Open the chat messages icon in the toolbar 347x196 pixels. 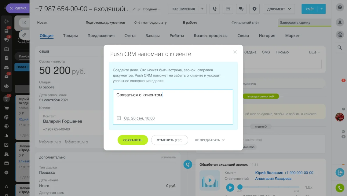pyautogui.click(x=241, y=9)
